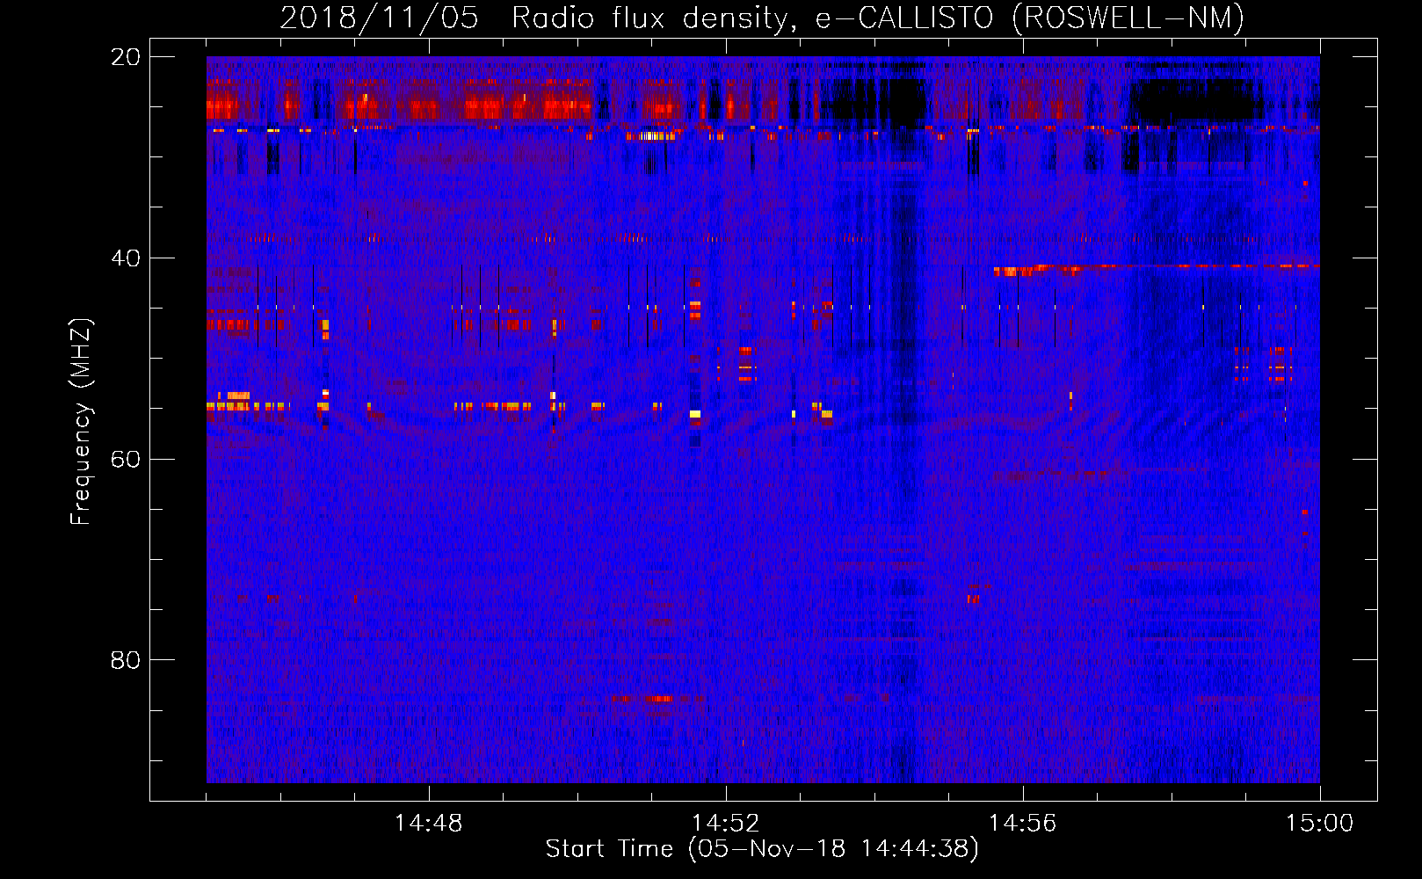Select the 'Frequency (MHZ)' axis label
This screenshot has height=879, width=1422.
tap(81, 422)
